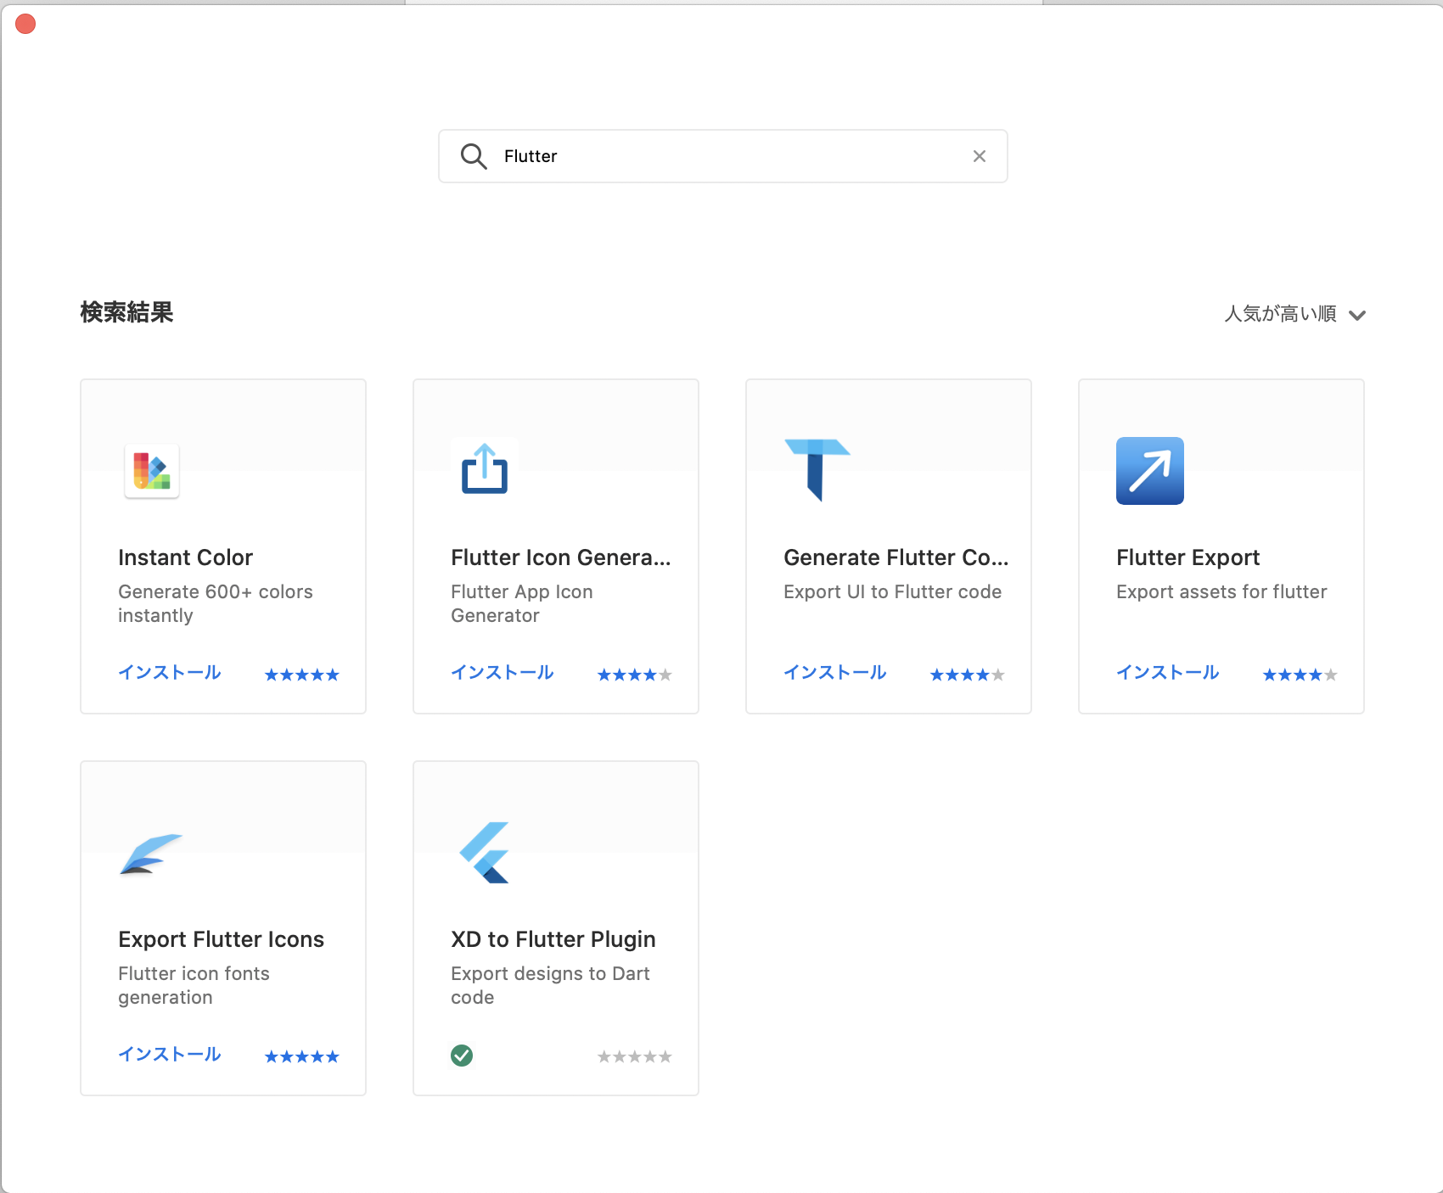The width and height of the screenshot is (1443, 1193).
Task: Click the Flutter Icon Generator share icon
Action: pos(485,468)
